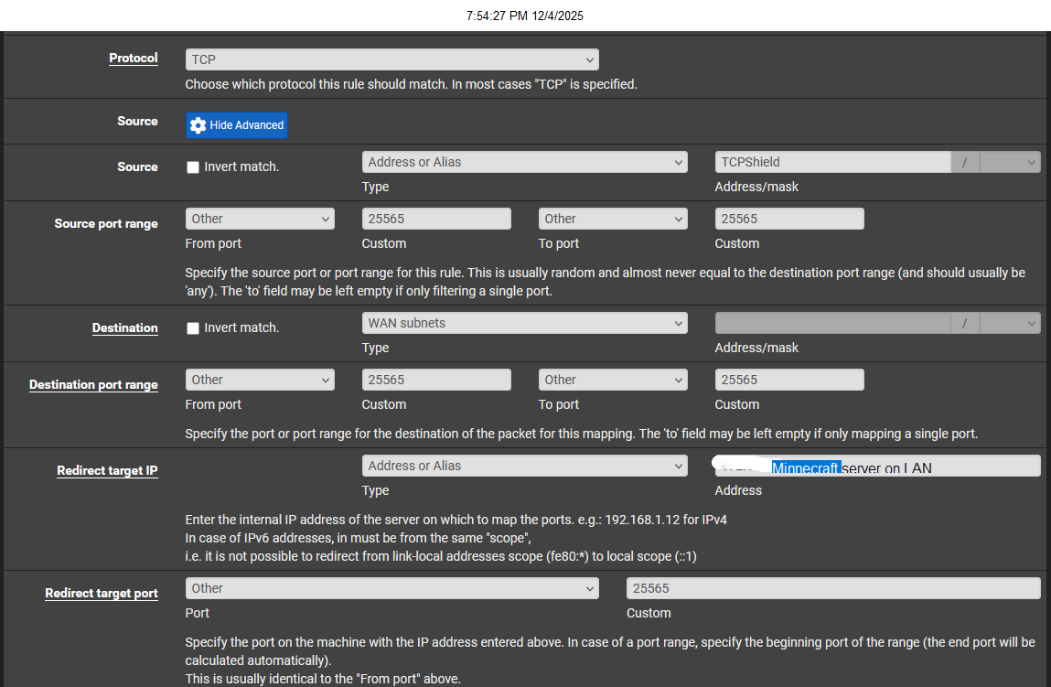The width and height of the screenshot is (1051, 687).
Task: Click the Redirect target port help link
Action: click(102, 593)
